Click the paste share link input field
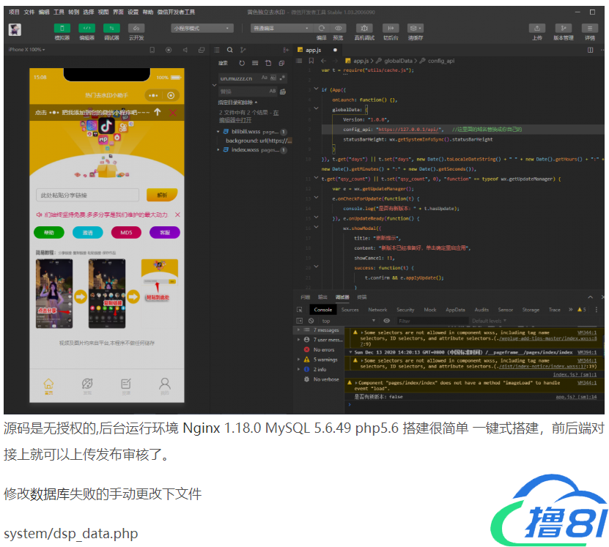The width and height of the screenshot is (609, 547). click(x=87, y=195)
